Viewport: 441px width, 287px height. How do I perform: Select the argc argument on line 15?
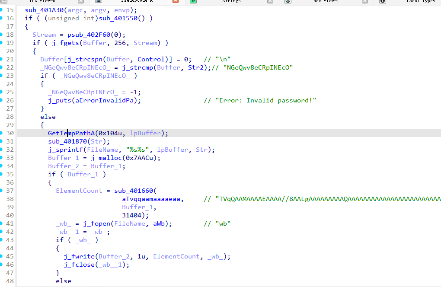[x=75, y=10]
